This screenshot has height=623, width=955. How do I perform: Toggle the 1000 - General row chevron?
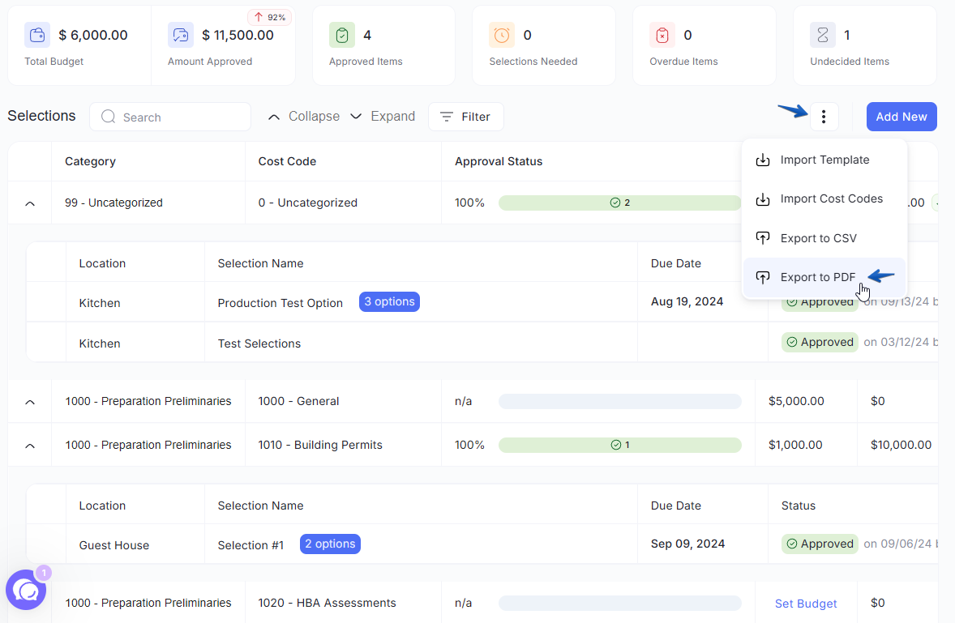coord(30,402)
